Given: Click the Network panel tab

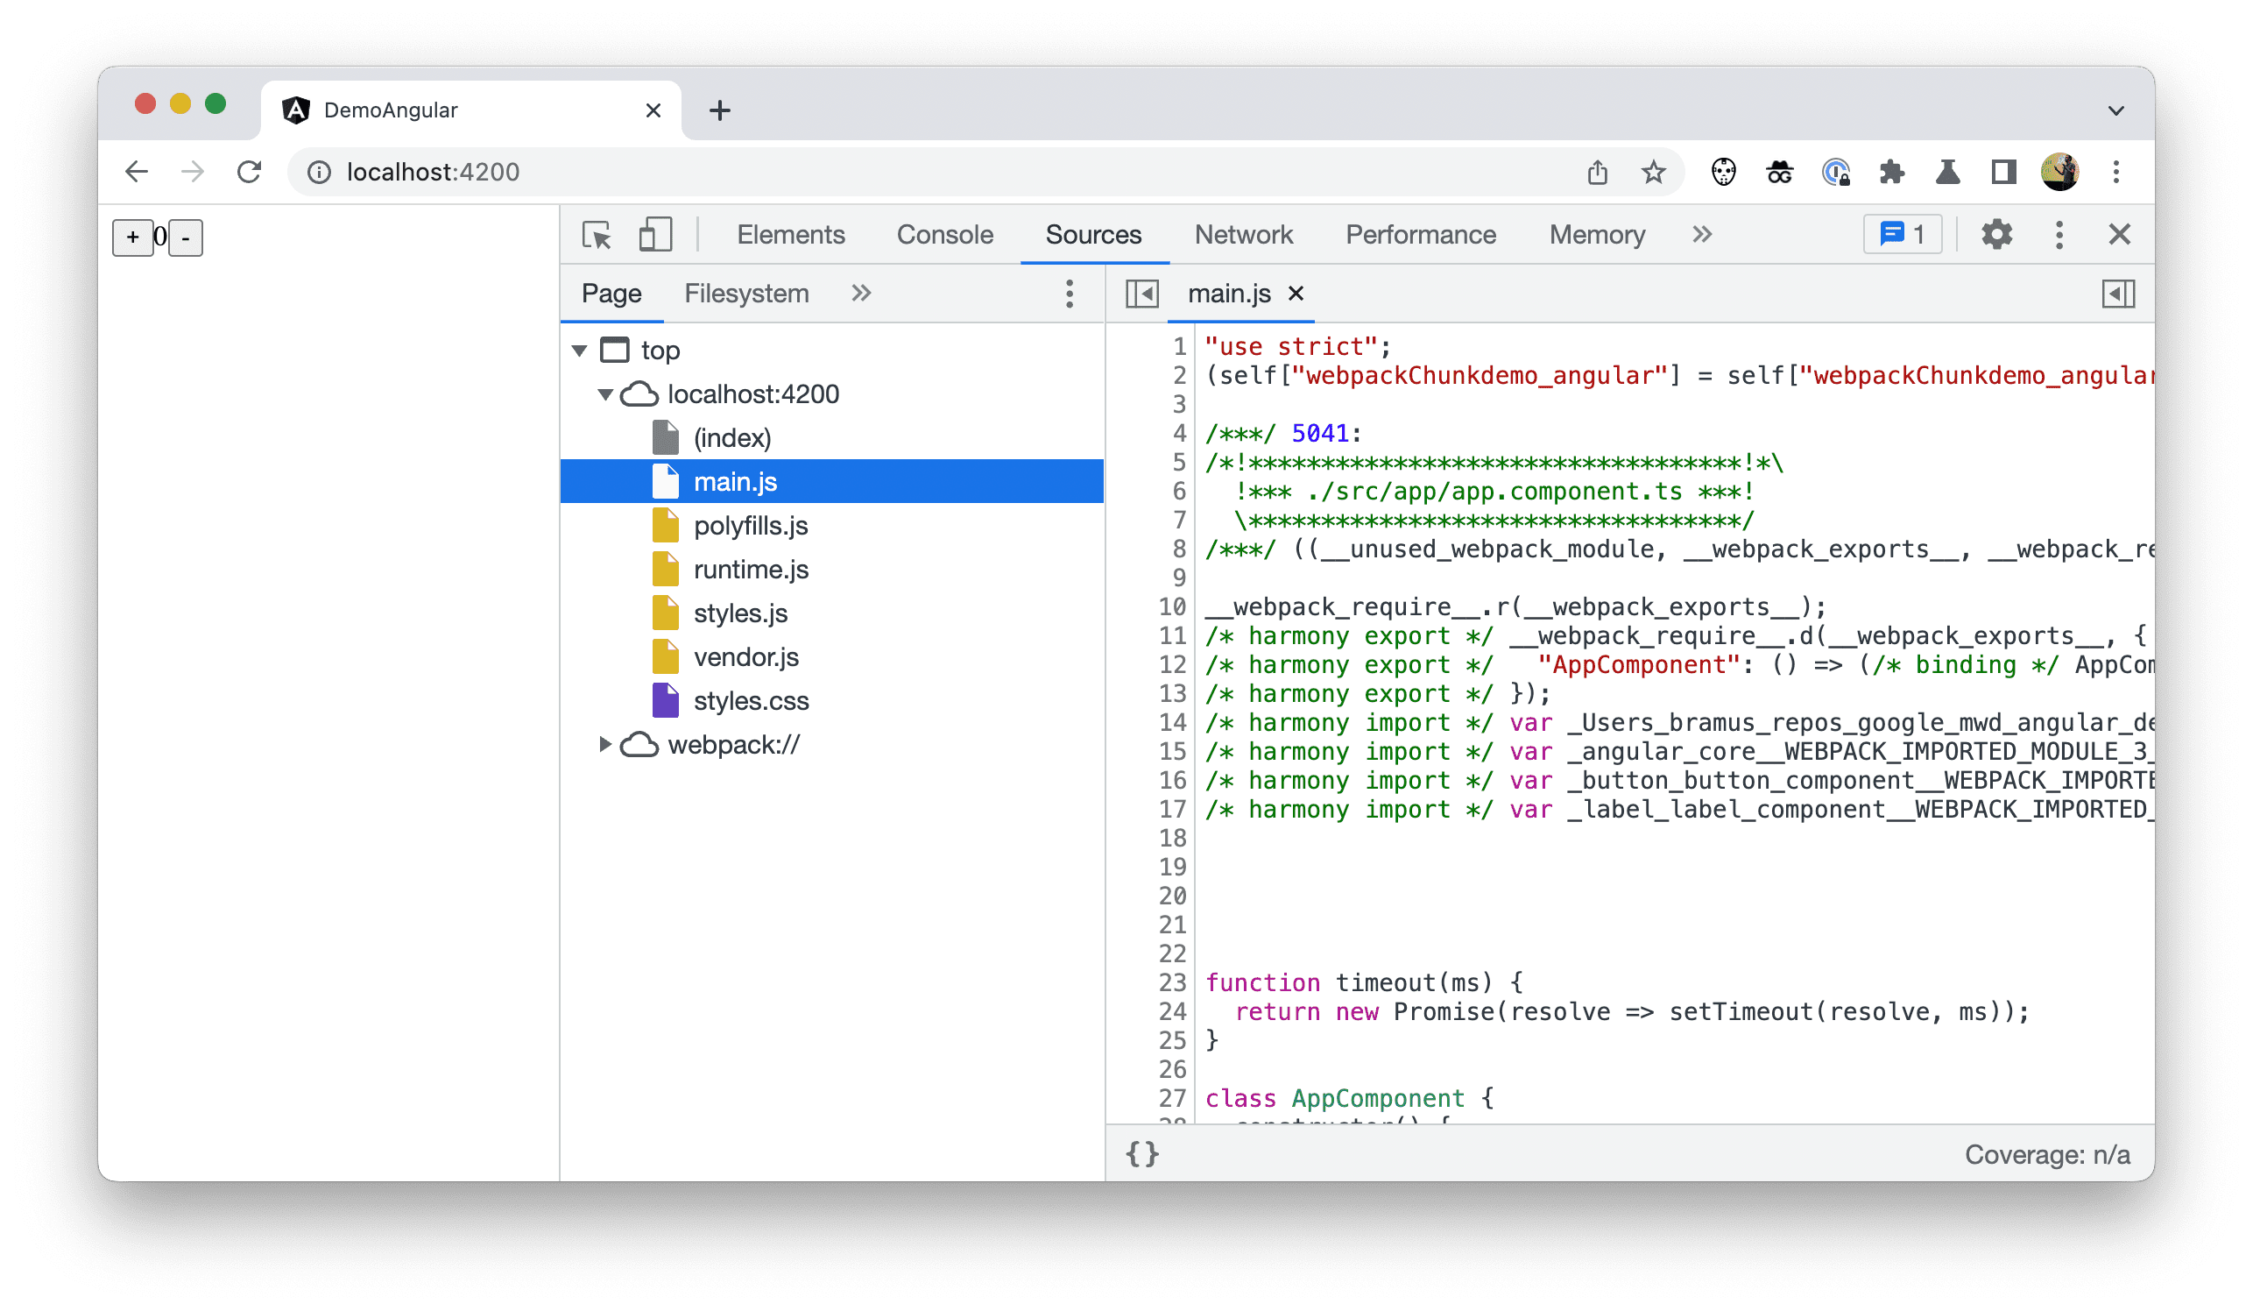Looking at the screenshot, I should pos(1244,234).
